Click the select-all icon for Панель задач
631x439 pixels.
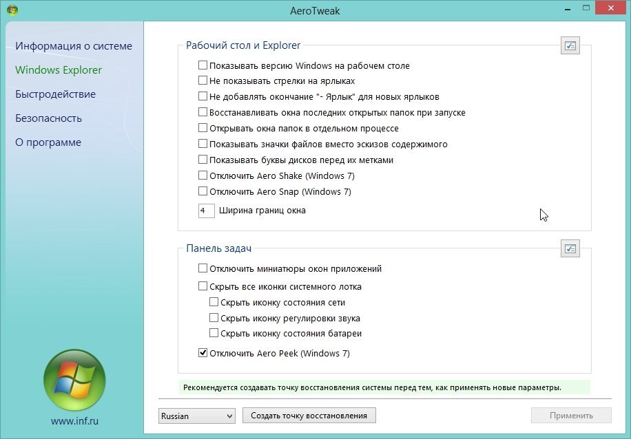coord(570,249)
